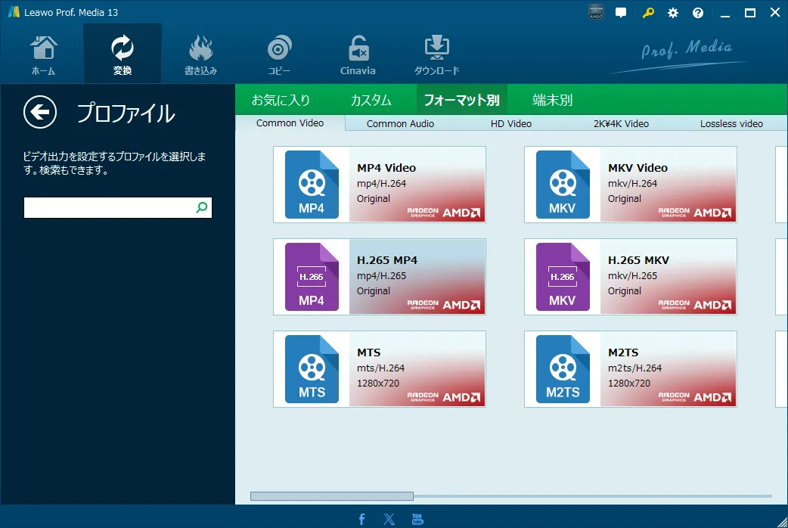
Task: Click the 'mts/H.264' codec text
Action: [380, 368]
